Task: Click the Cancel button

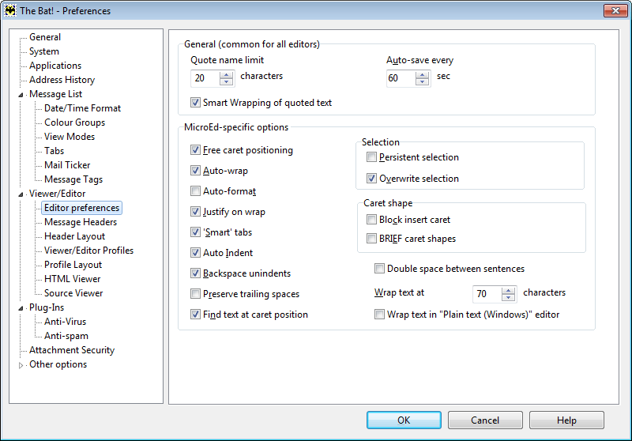Action: pyautogui.click(x=485, y=420)
